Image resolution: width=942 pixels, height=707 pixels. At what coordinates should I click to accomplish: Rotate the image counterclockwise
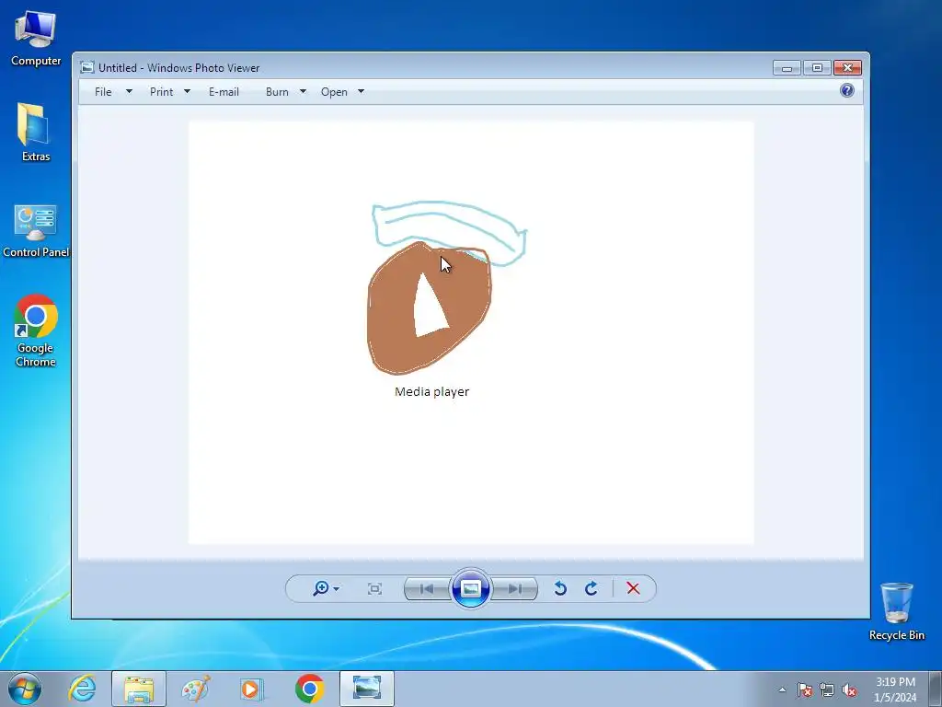point(560,588)
